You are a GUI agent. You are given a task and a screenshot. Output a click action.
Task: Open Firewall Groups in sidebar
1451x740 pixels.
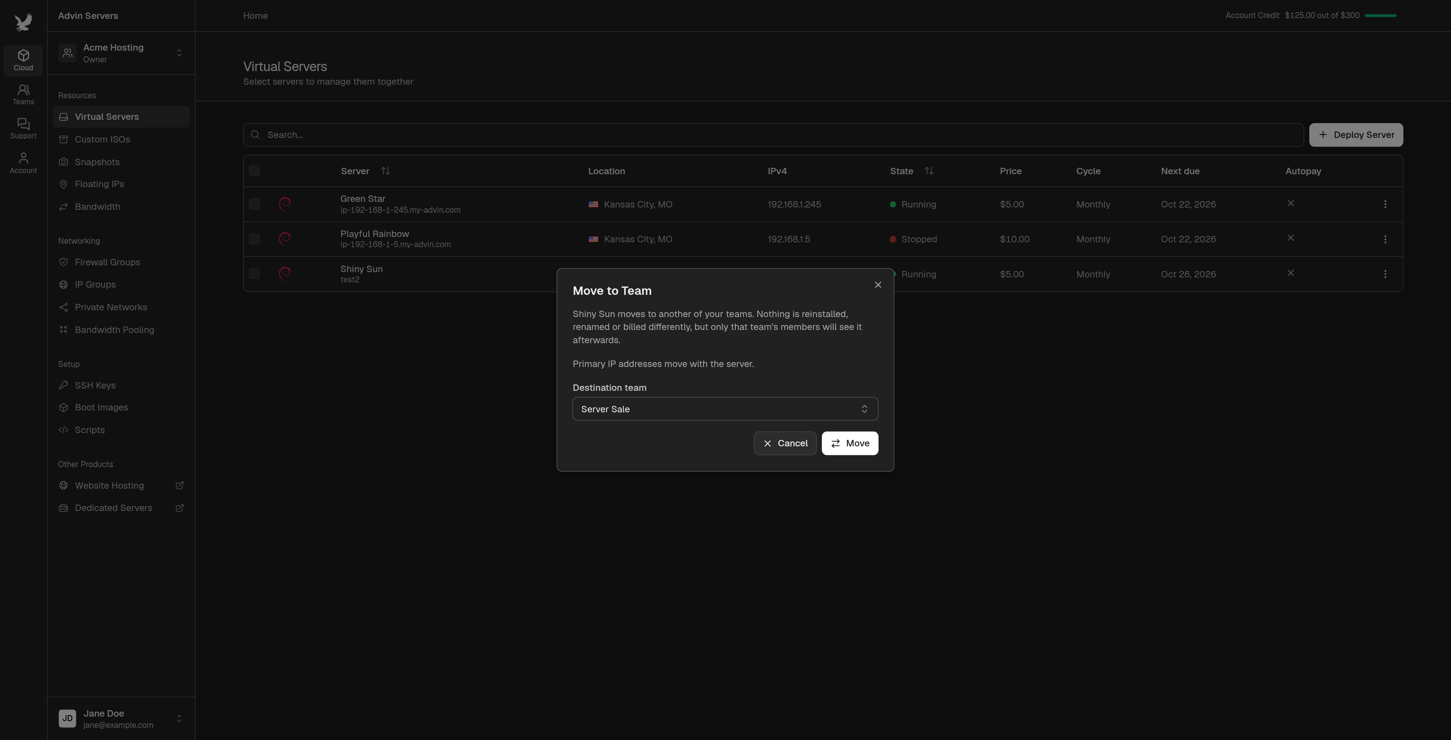click(121, 262)
